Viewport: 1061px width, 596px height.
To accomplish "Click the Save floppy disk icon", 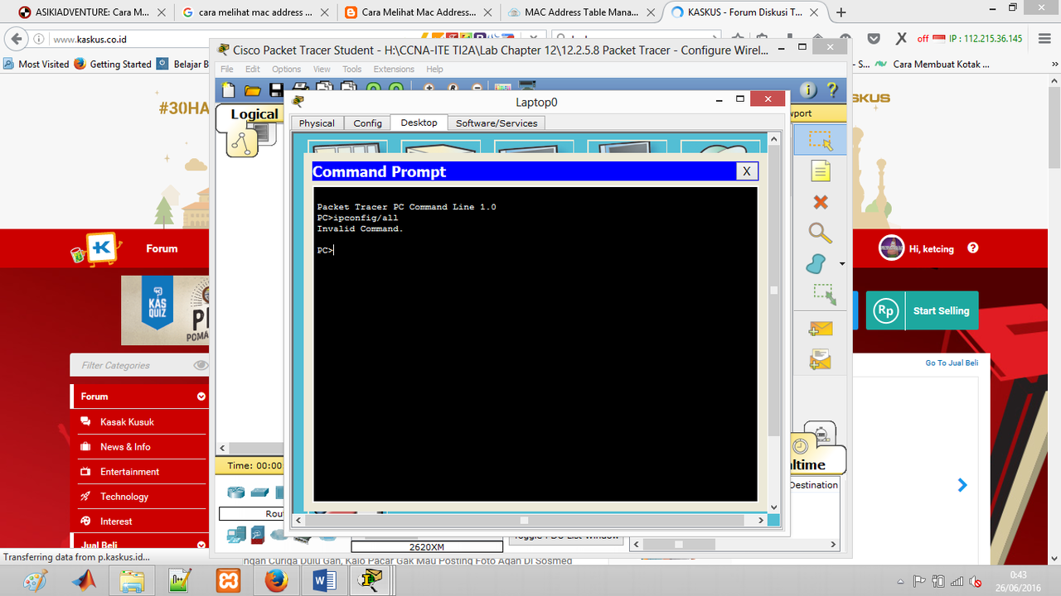I will 275,90.
